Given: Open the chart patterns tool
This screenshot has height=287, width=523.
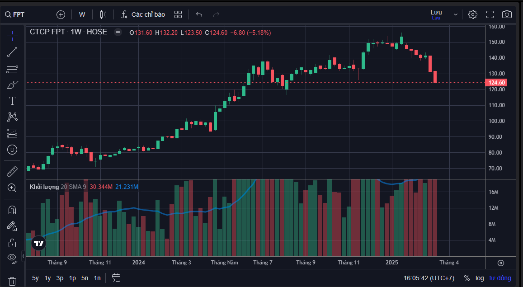Looking at the screenshot, I should 12,117.
